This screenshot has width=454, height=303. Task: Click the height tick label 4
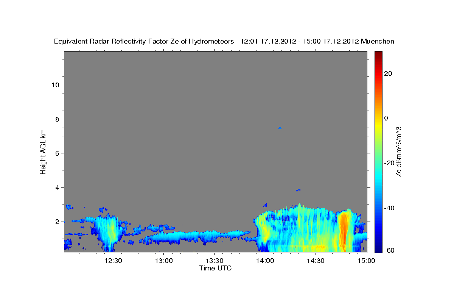click(56, 187)
